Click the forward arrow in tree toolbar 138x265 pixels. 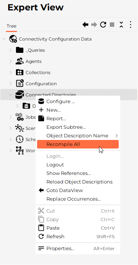click(x=94, y=25)
